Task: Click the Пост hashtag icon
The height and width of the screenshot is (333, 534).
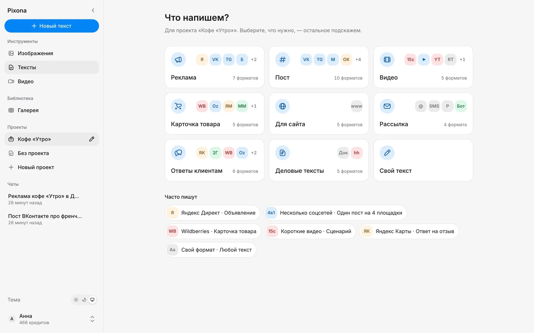Action: pos(283,60)
